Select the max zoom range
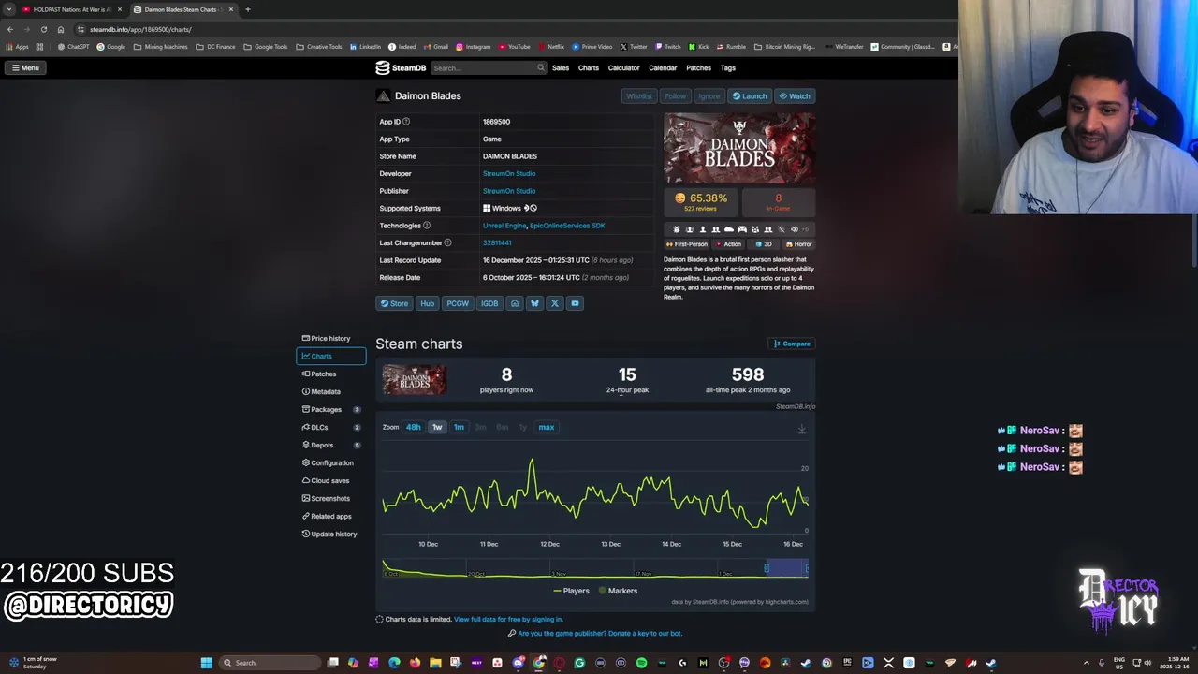 (547, 427)
